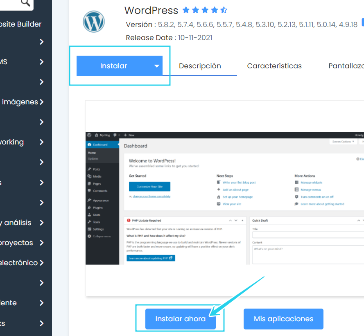Click the 'Release Date : 10-11-2021' text
This screenshot has width=364, height=336.
pyautogui.click(x=169, y=38)
